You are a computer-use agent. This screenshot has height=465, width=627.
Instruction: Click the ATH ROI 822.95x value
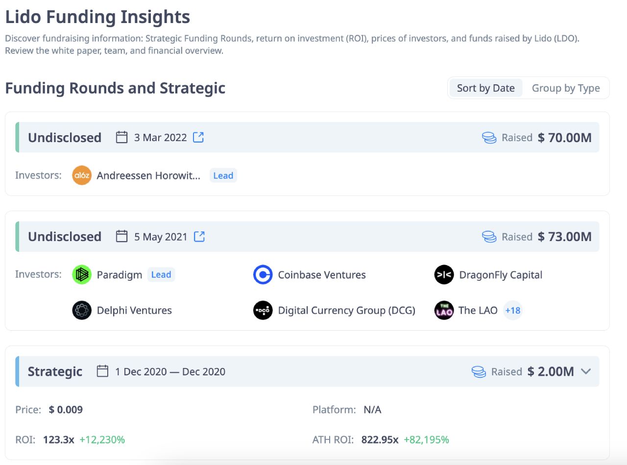click(380, 440)
